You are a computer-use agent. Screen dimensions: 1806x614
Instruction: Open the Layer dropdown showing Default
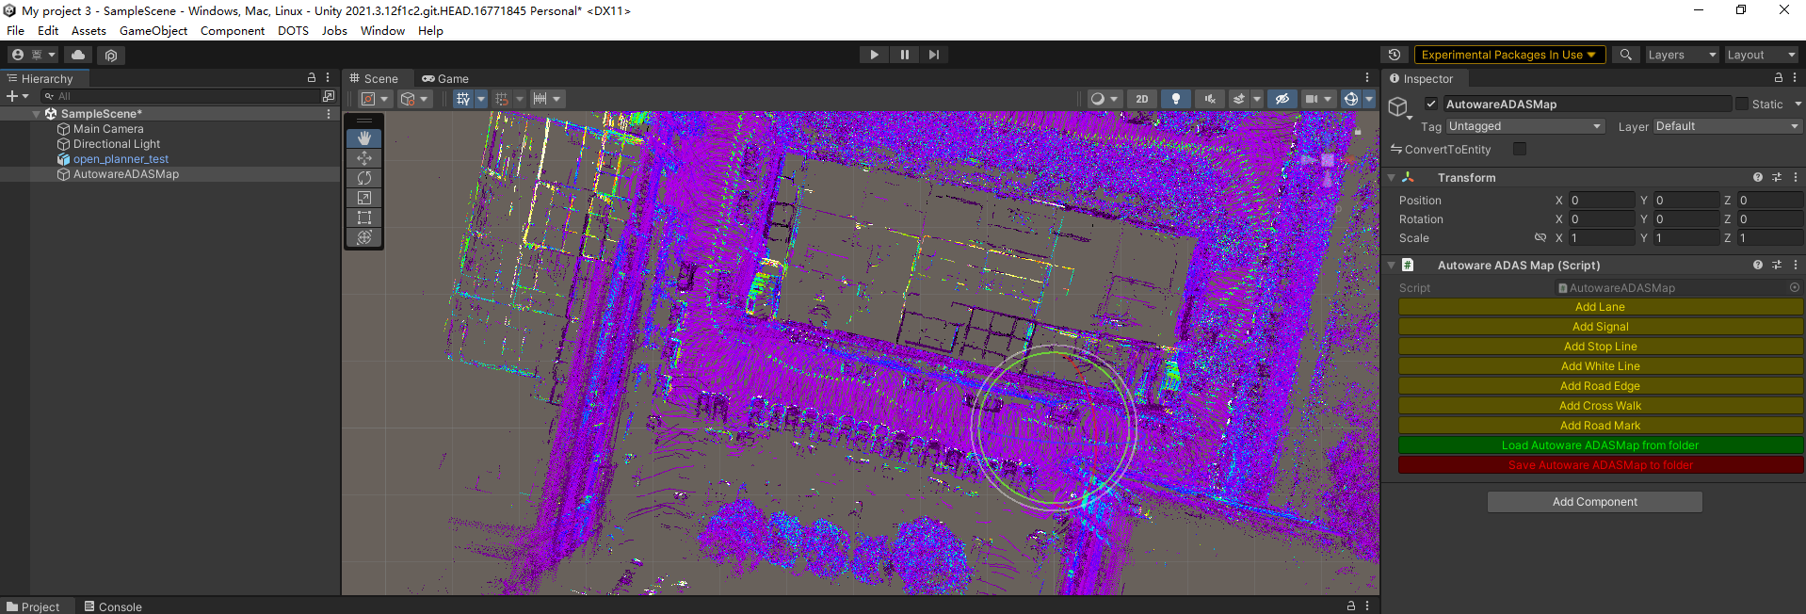coord(1727,126)
